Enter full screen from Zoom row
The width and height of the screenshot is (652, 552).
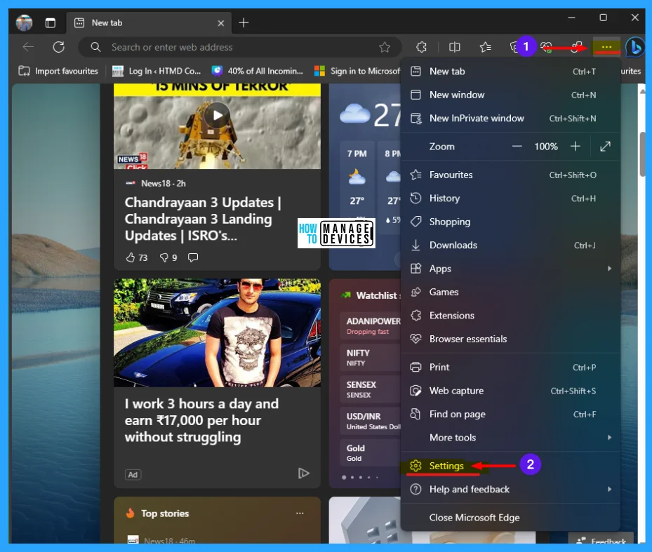click(606, 147)
